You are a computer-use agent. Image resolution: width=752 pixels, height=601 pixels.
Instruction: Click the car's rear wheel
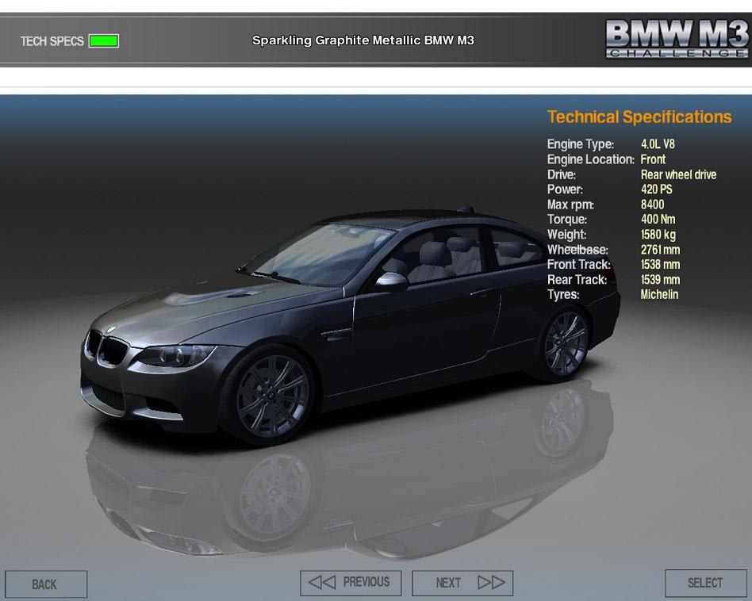[566, 343]
